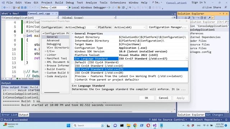Viewport: 230px width, 129px height.
Task: Click the Visual Studio taskbar icon
Action: (155, 125)
